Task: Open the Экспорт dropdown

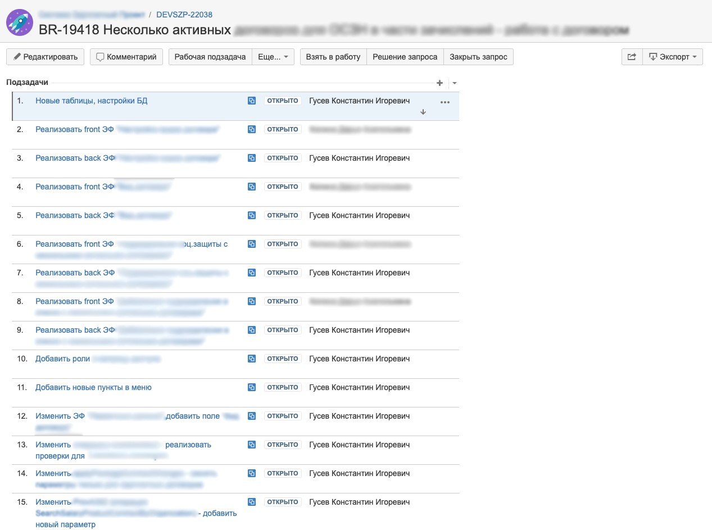Action: (x=673, y=57)
